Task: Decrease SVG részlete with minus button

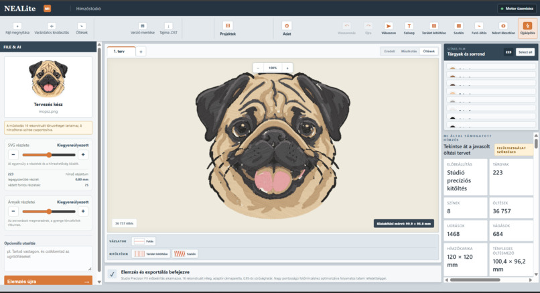Action: 13,155
